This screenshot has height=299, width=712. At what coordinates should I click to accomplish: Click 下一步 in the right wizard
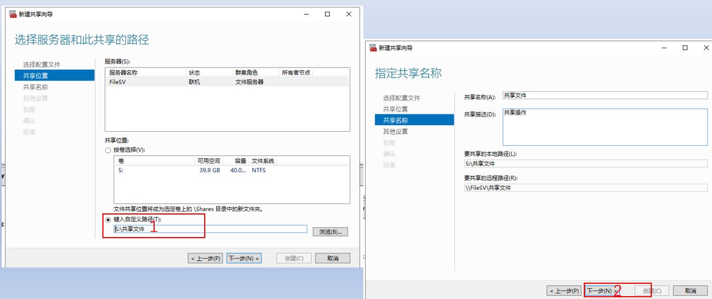[602, 291]
